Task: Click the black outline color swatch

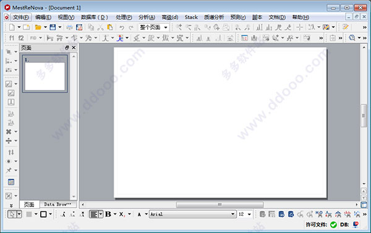Action: point(43,214)
